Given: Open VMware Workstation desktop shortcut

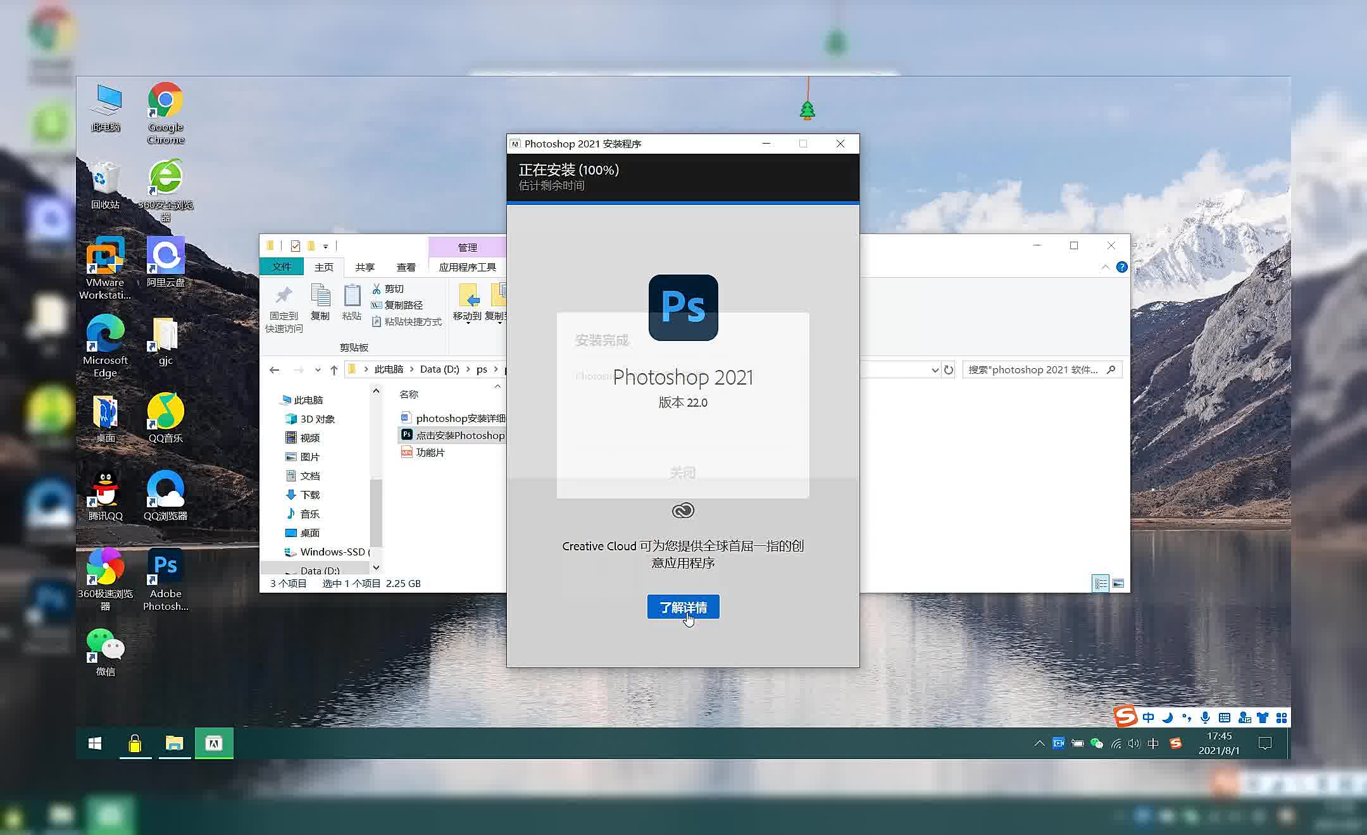Looking at the screenshot, I should [105, 268].
